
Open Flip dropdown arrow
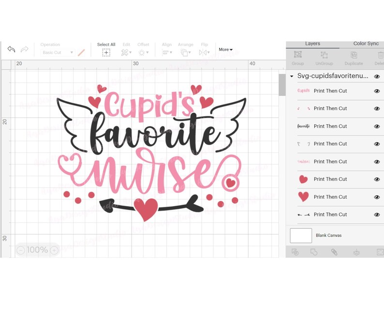[208, 52]
